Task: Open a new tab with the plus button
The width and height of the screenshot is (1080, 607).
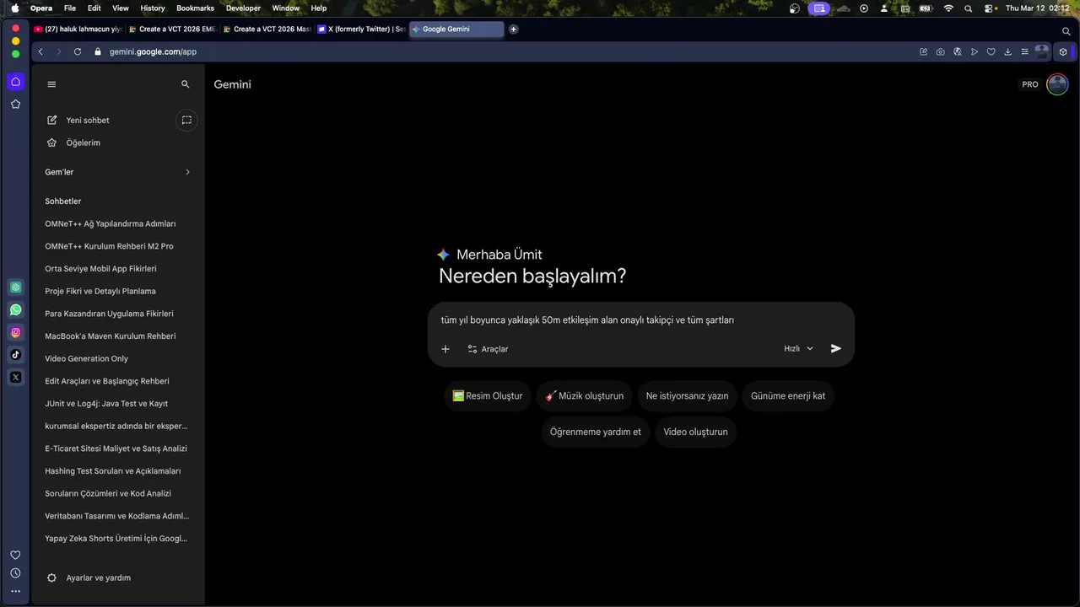Action: coord(513,29)
